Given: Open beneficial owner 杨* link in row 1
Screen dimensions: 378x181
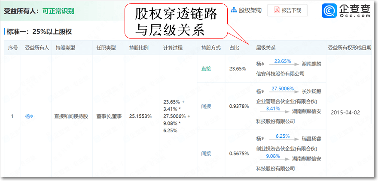Looking at the screenshot, I should (x=29, y=116).
